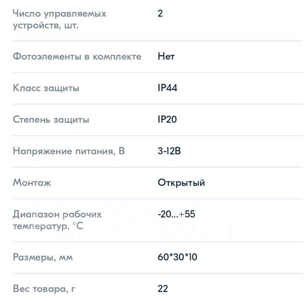Click the 'Монтаж' label

click(x=32, y=183)
